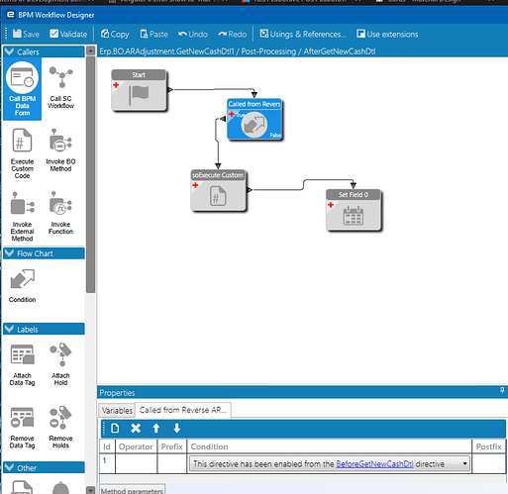
Task: Choose the Attach Data Tag icon
Action: coord(22,364)
